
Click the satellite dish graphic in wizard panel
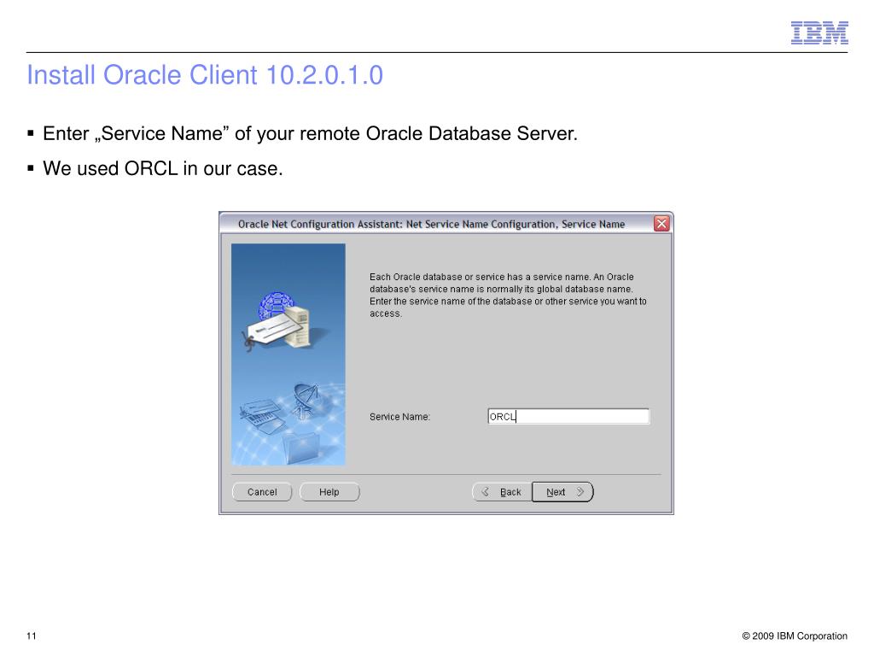306,401
